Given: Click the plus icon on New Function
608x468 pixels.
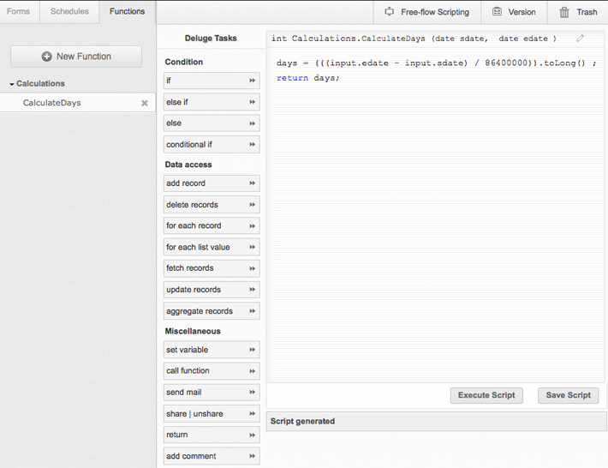Looking at the screenshot, I should click(46, 57).
